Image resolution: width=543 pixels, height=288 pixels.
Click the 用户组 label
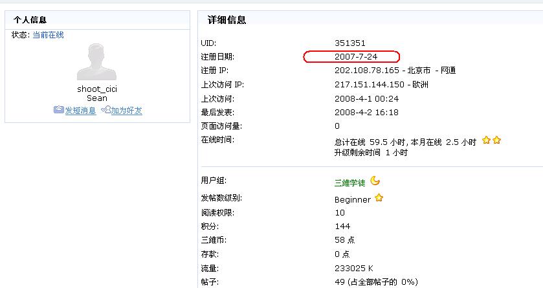coord(214,181)
